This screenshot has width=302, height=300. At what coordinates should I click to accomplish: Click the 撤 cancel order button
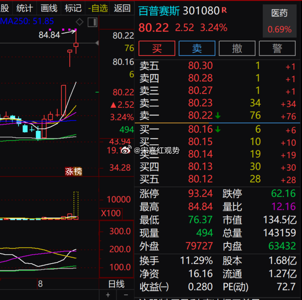coord(237,48)
